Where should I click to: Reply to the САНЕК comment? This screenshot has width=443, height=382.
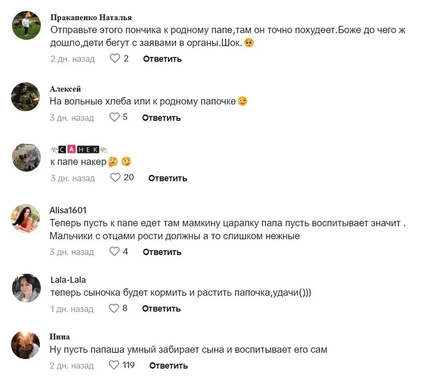[x=168, y=178]
